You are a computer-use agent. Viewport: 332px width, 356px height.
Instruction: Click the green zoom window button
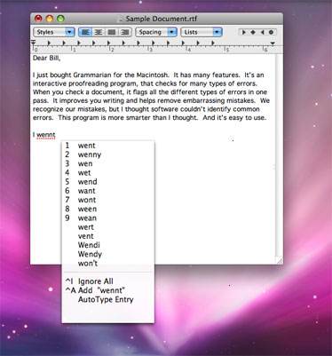pyautogui.click(x=60, y=19)
